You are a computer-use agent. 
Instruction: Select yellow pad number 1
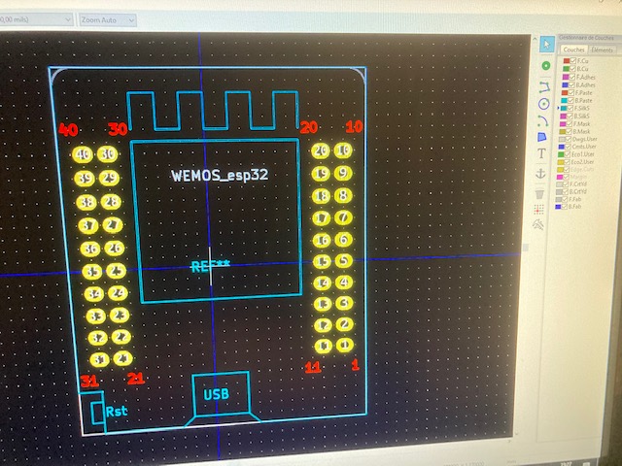coord(345,345)
